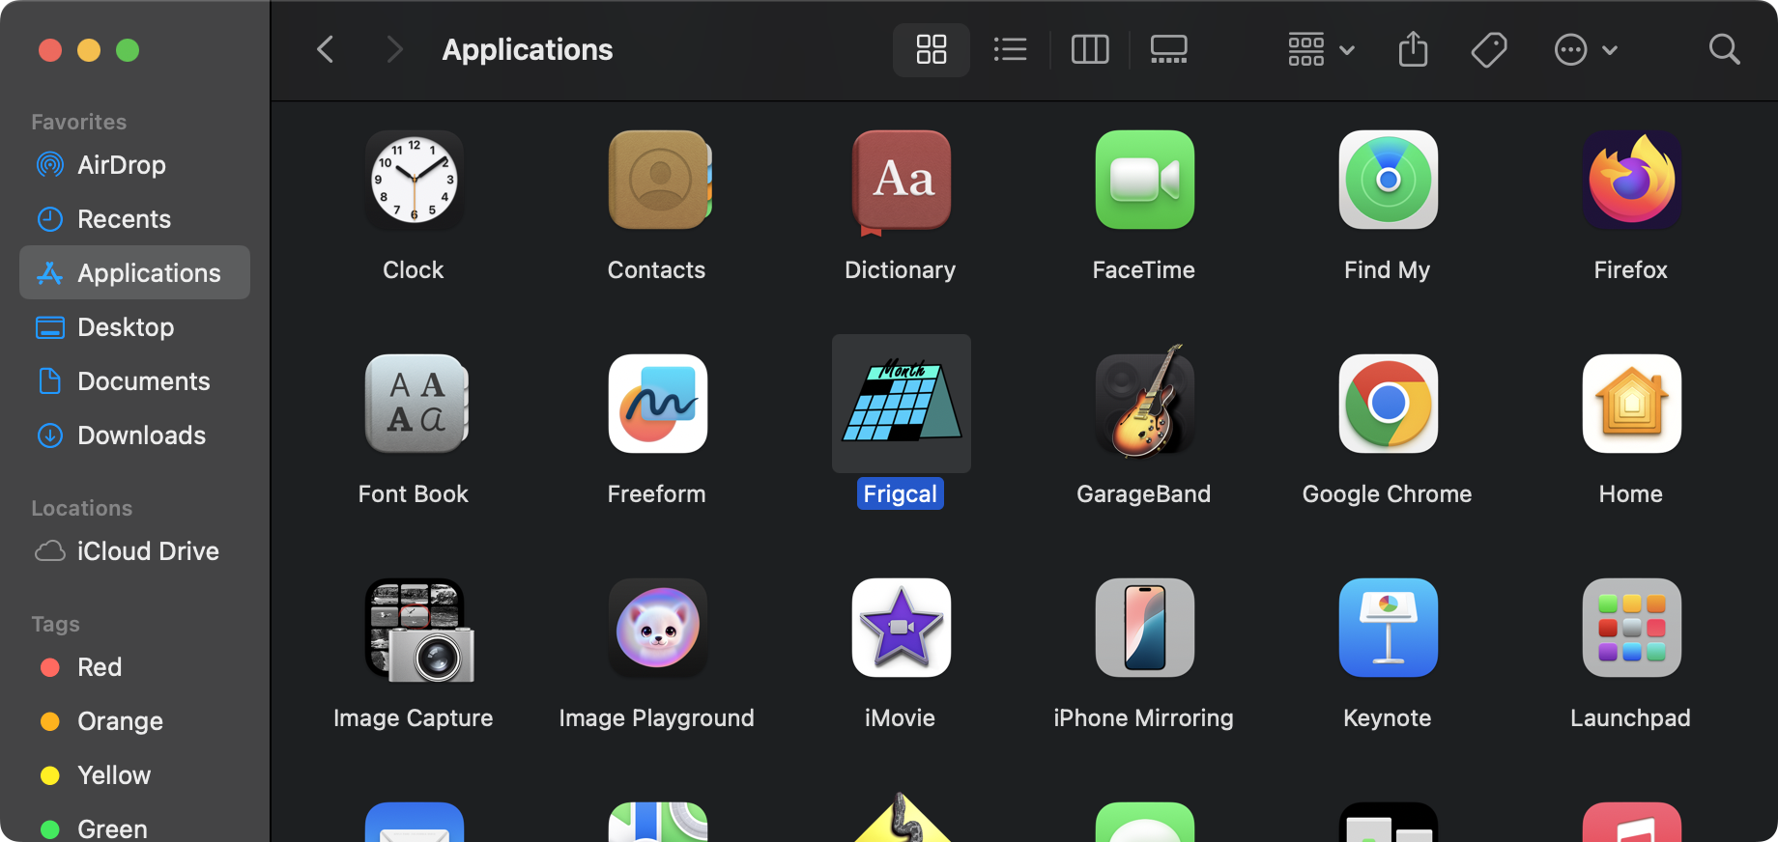Select the Launchpad app icon
Image resolution: width=1778 pixels, height=842 pixels.
point(1632,628)
